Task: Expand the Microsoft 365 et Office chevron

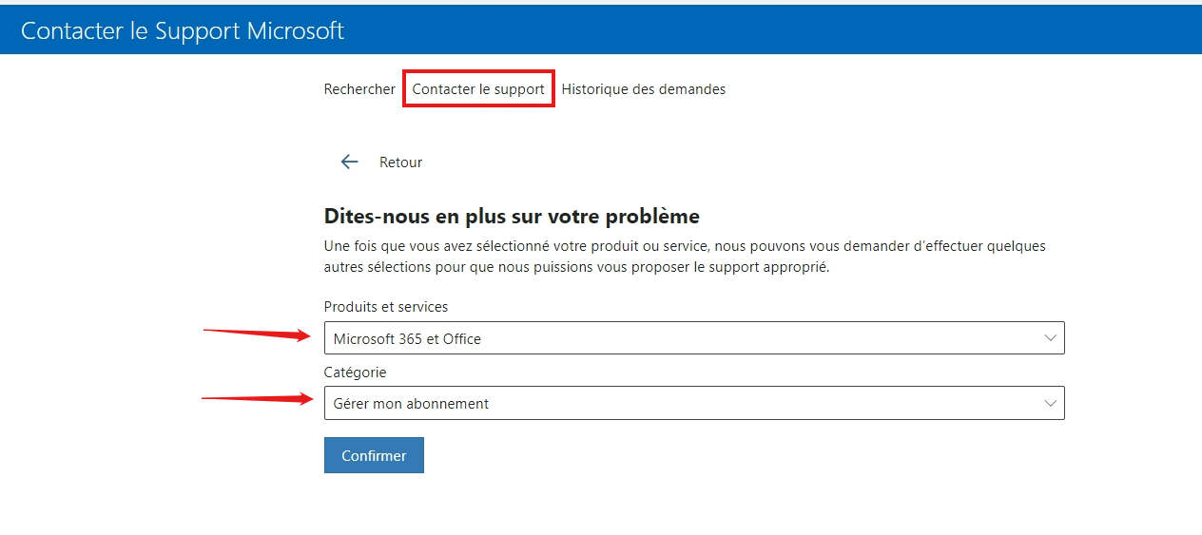Action: tap(1050, 338)
